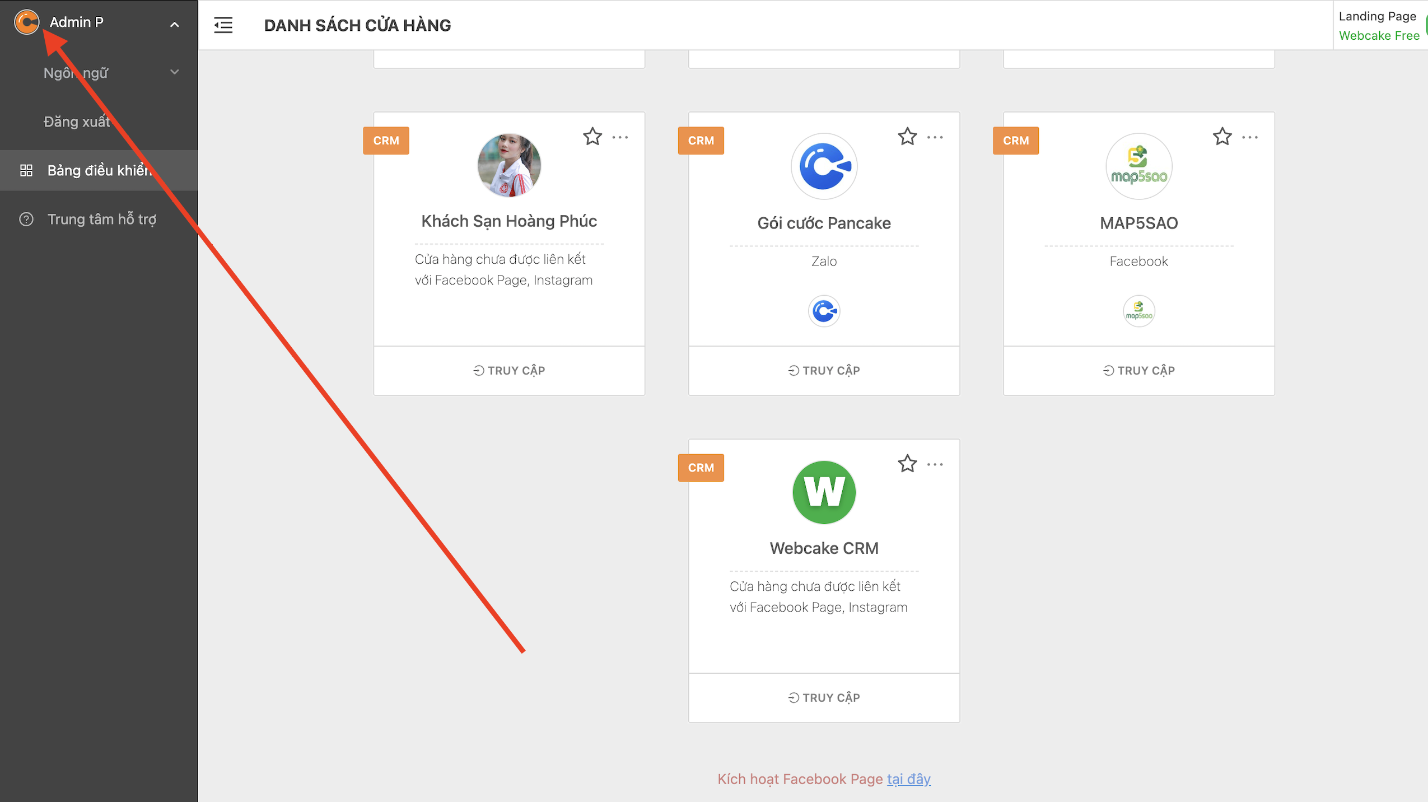Click the Webcake CRM green W logo
Screen dimensions: 1428x802
tap(824, 492)
